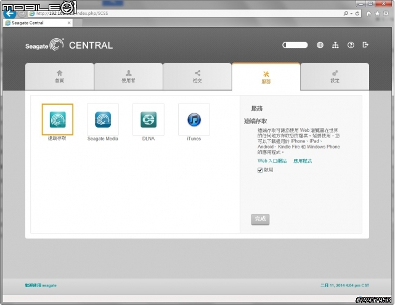The image size is (395, 305).
Task: Open the Seagate Media service icon
Action: coord(103,120)
